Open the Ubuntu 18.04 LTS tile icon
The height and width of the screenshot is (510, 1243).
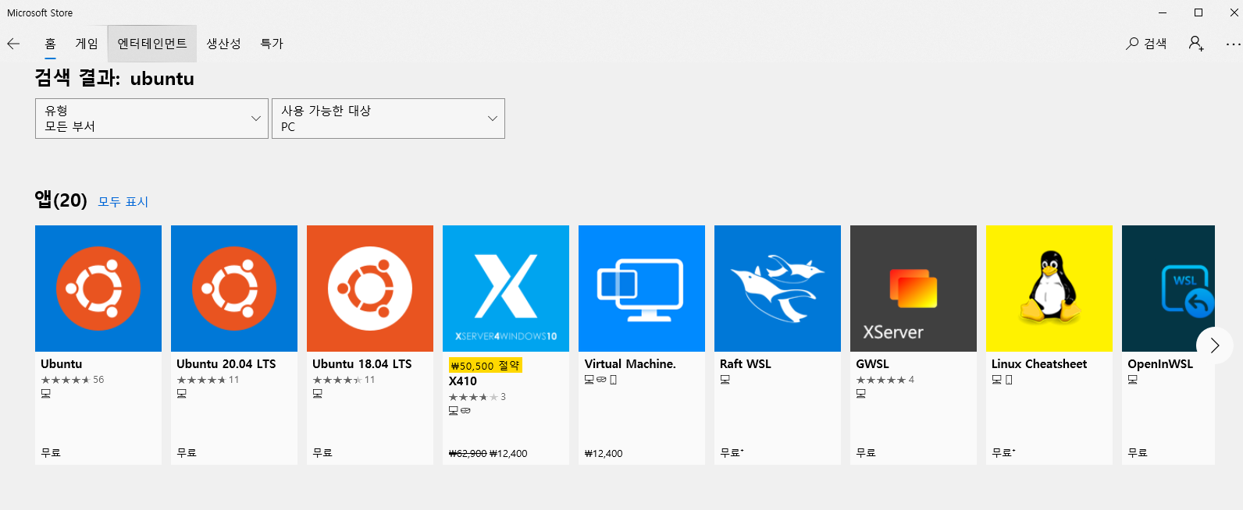[370, 289]
